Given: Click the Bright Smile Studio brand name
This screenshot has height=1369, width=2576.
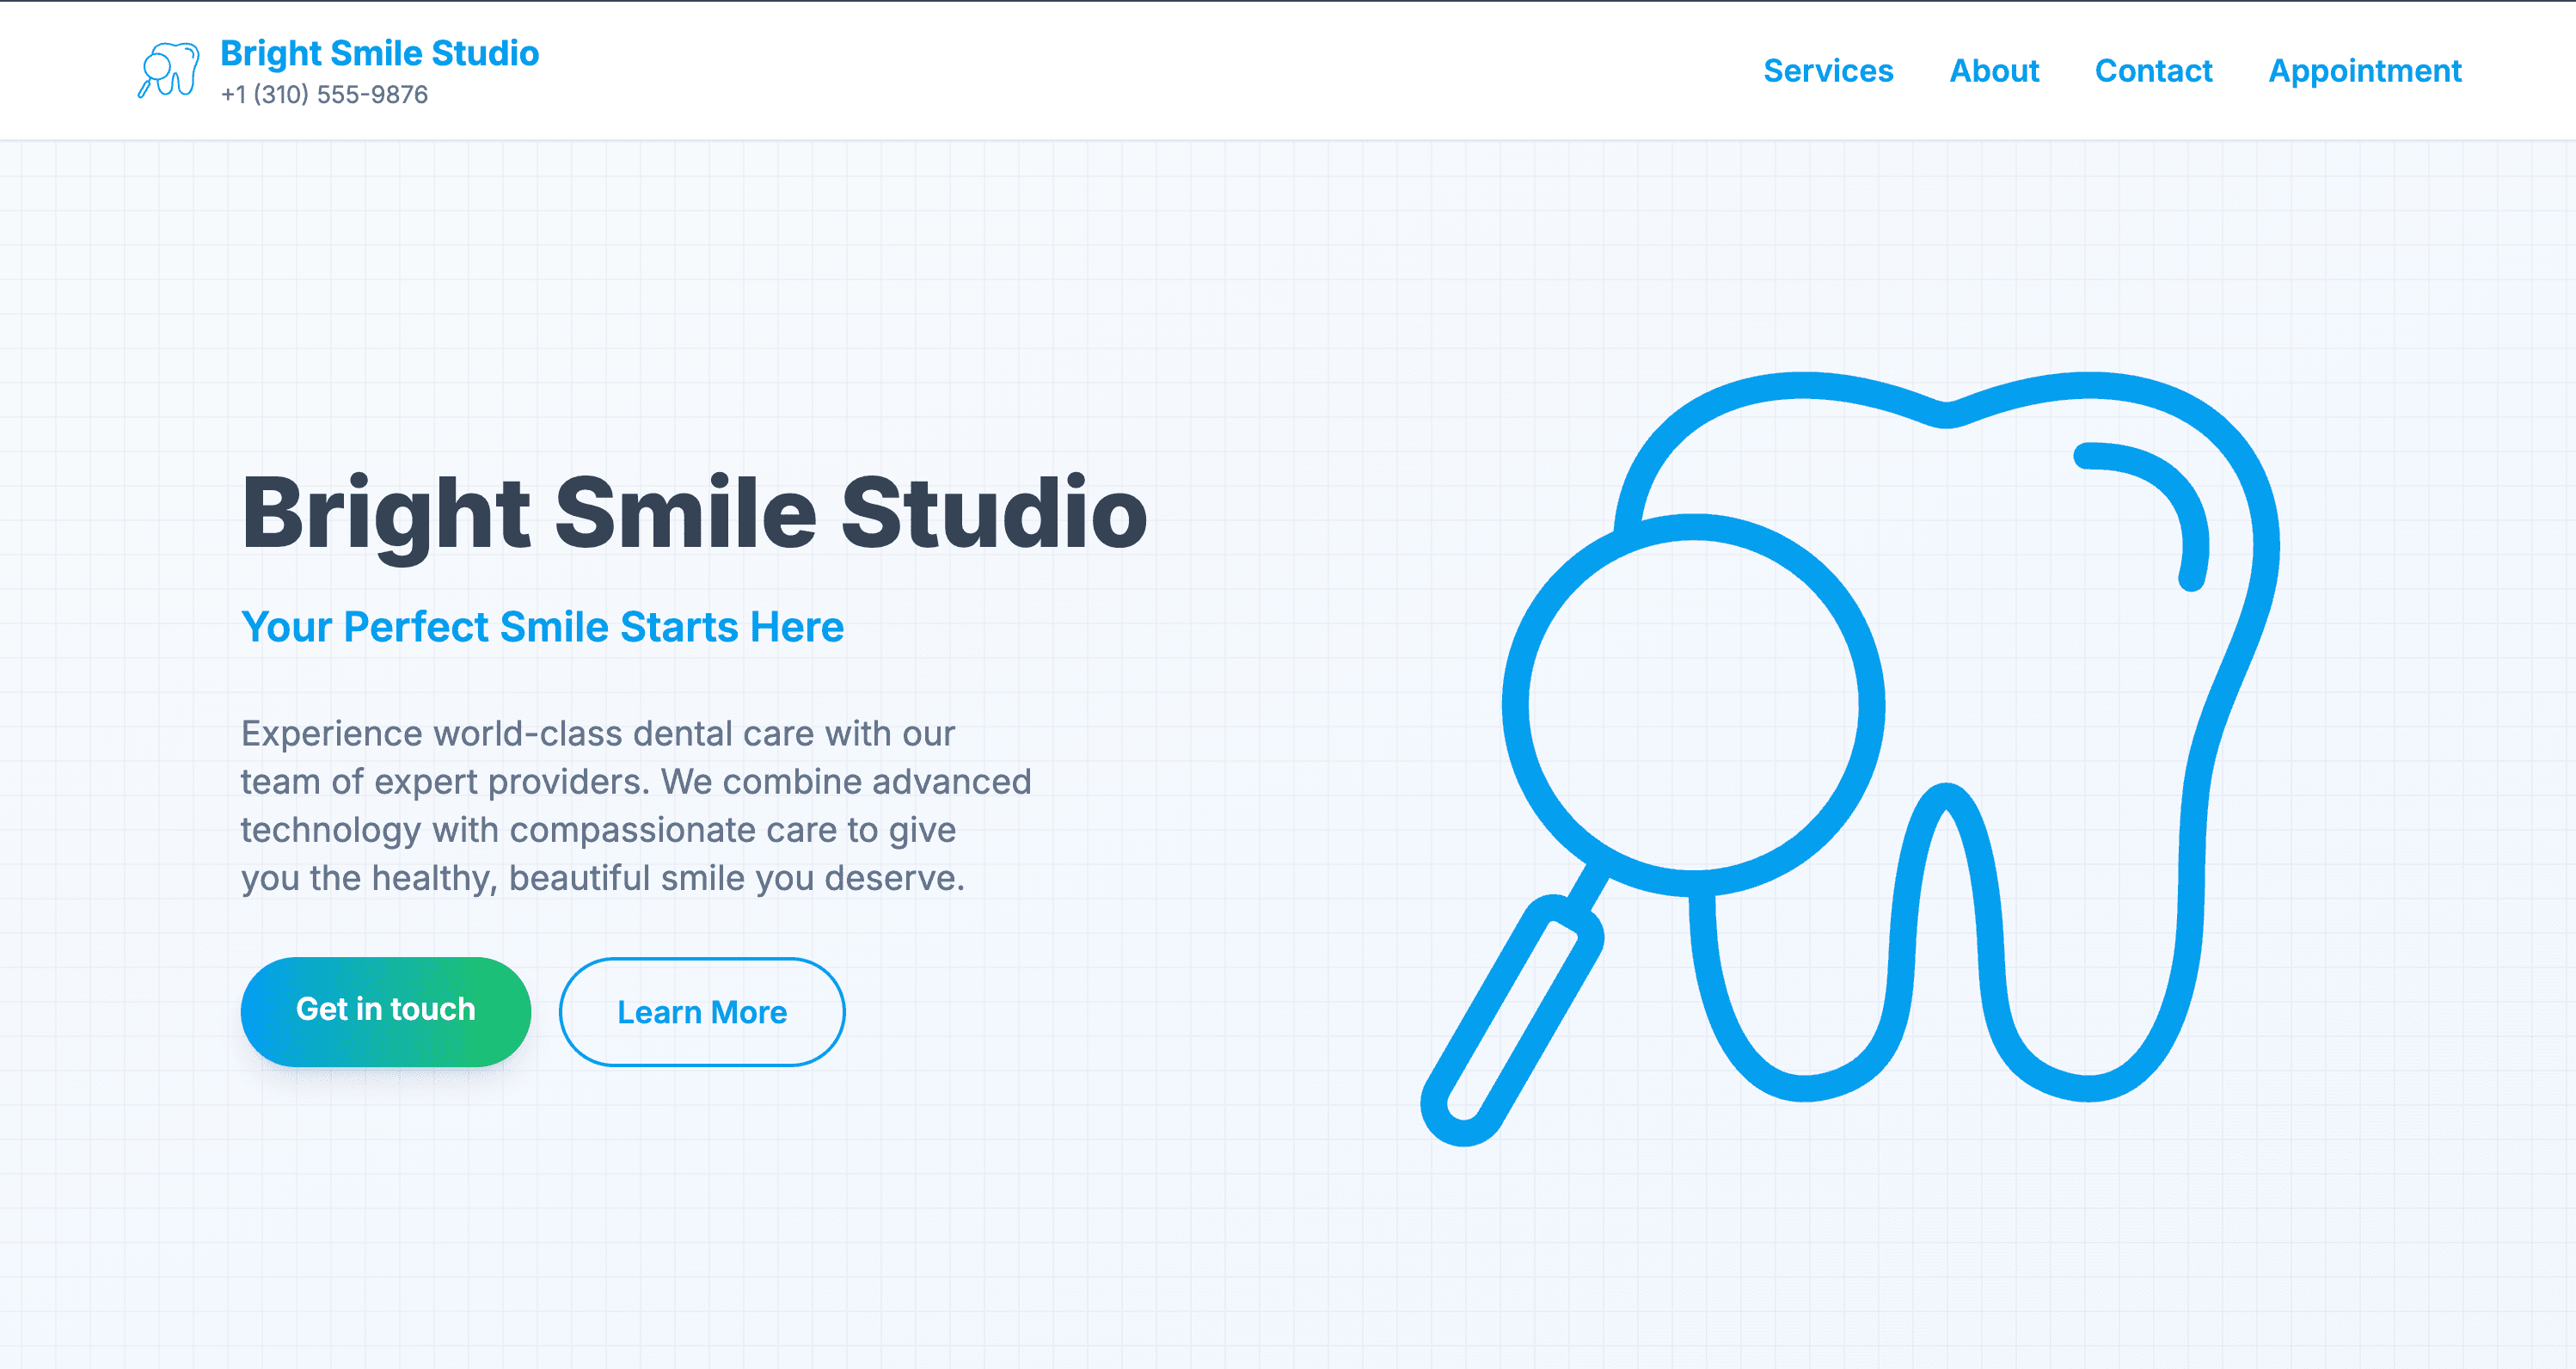Looking at the screenshot, I should 380,53.
